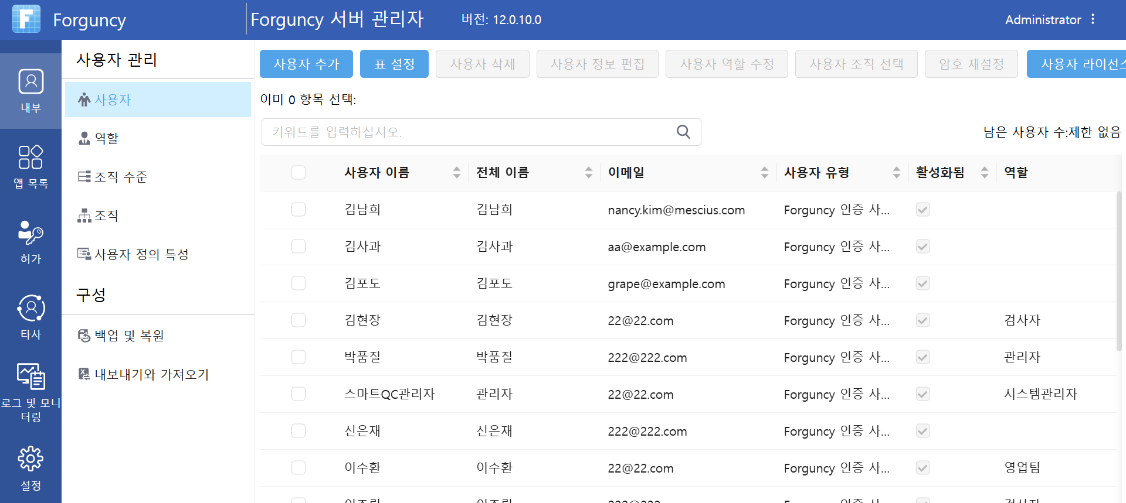Click the table vertical scrollbar
The image size is (1126, 503).
point(1120,271)
